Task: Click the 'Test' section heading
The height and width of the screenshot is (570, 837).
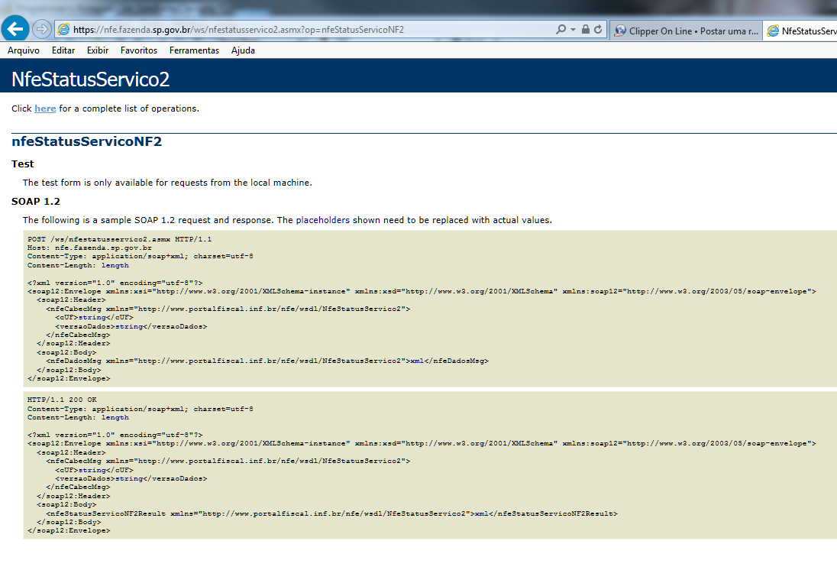Action: [x=22, y=164]
